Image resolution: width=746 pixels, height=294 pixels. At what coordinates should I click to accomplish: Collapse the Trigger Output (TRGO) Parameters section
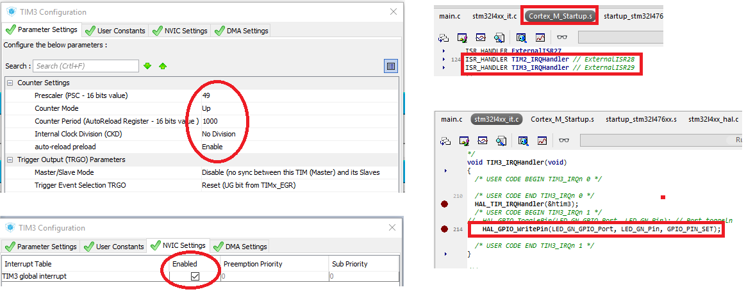(10, 159)
